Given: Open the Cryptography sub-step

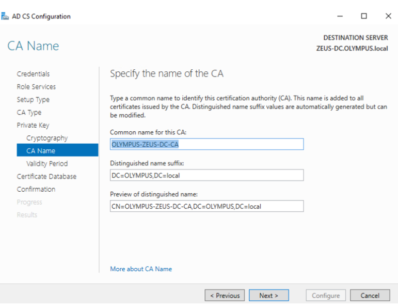Looking at the screenshot, I should [47, 138].
